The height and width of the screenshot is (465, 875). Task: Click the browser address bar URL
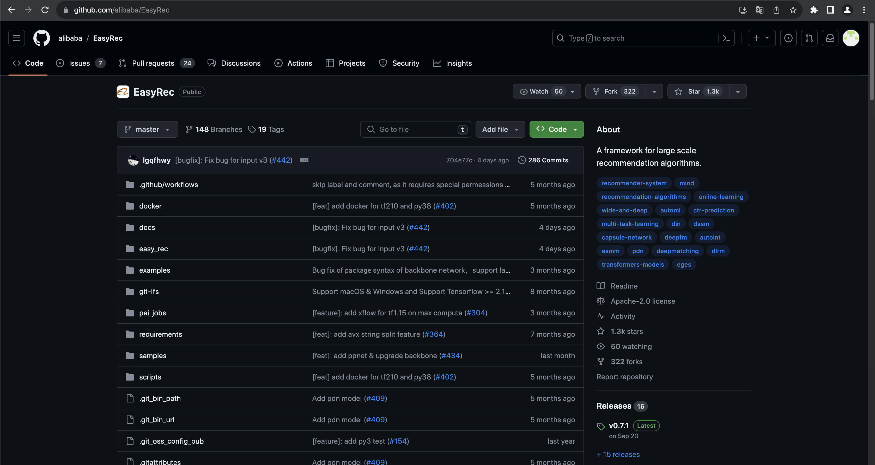click(121, 10)
